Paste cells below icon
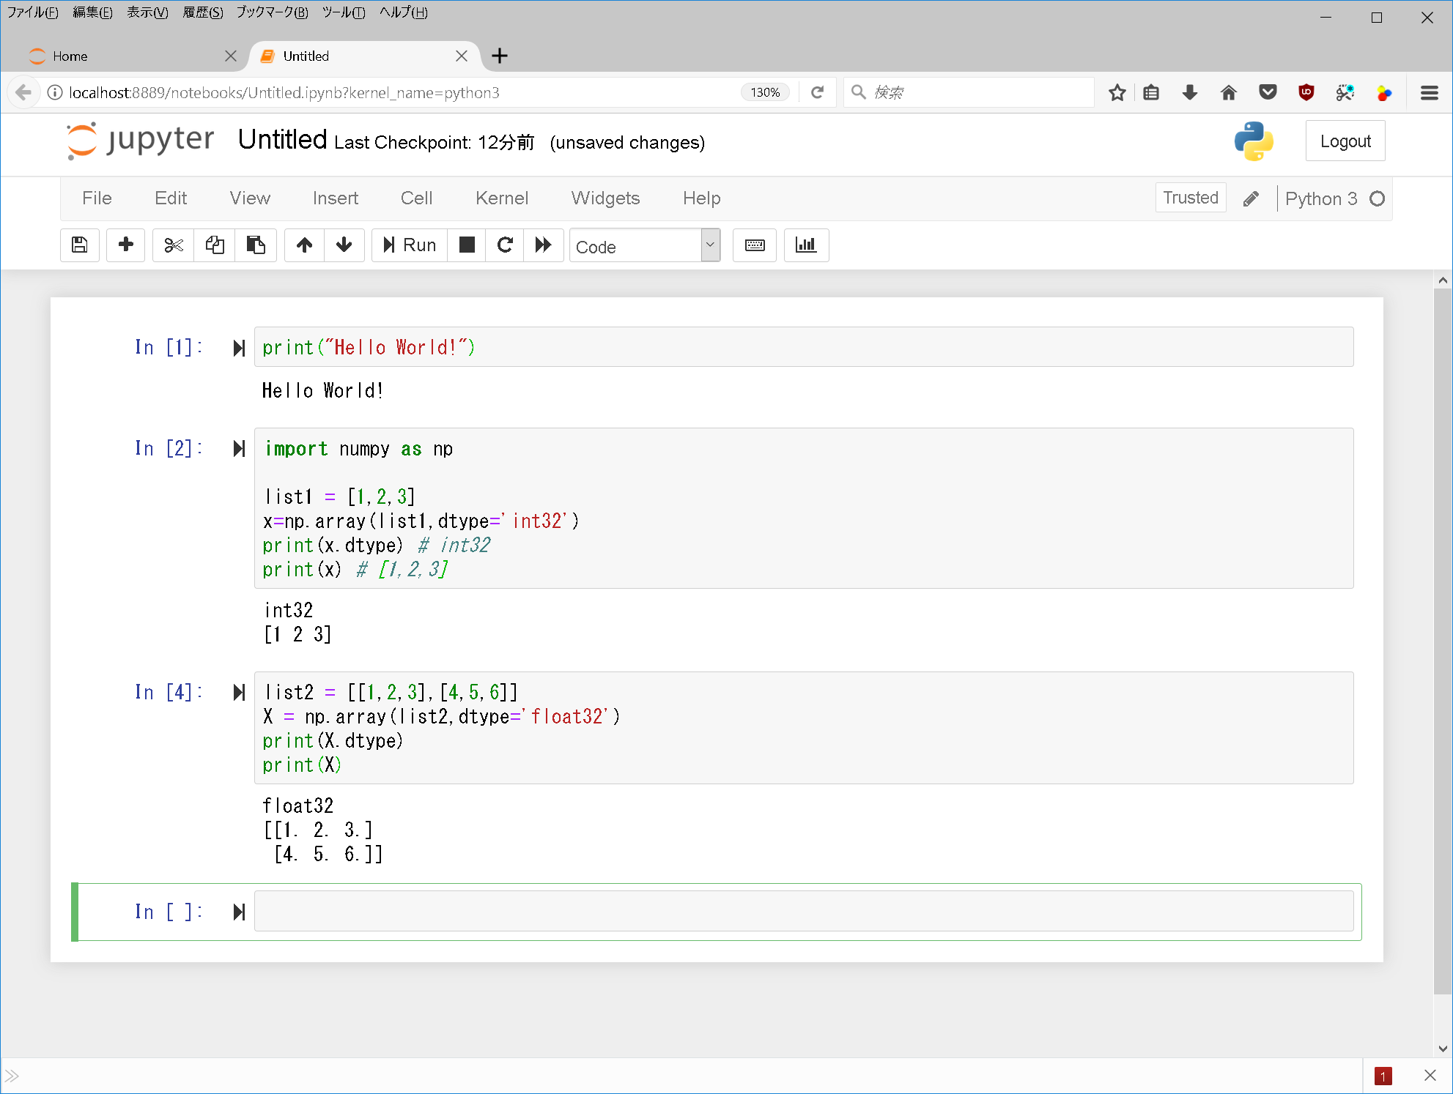 [x=256, y=245]
